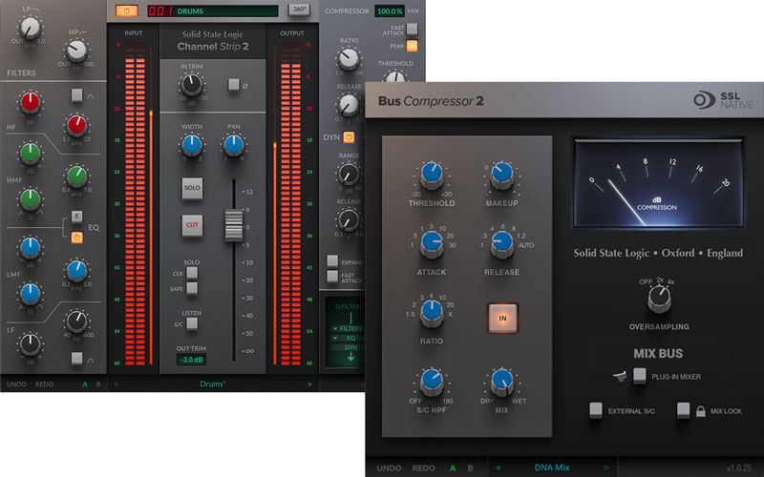Enable the LF bell shape button
Image resolution: width=764 pixels, height=477 pixels.
[76, 359]
